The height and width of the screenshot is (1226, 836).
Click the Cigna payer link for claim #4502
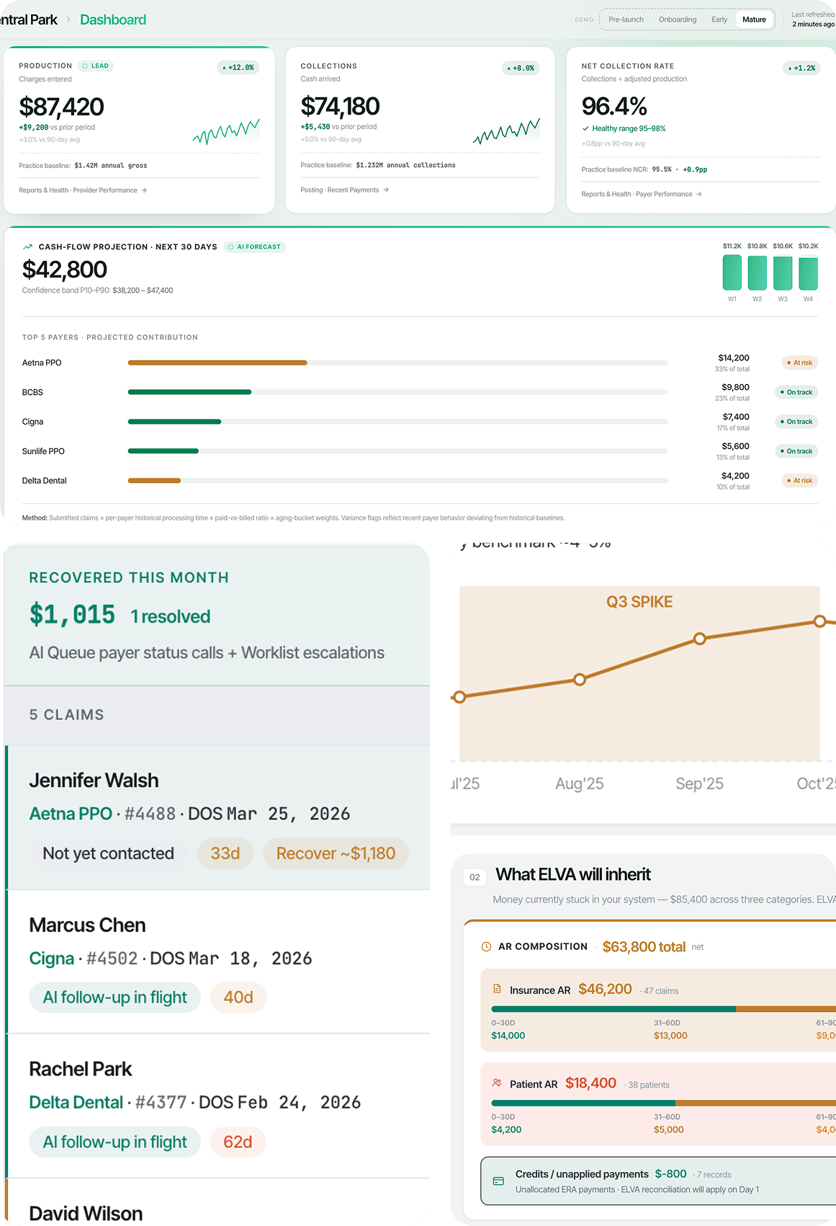pos(52,959)
